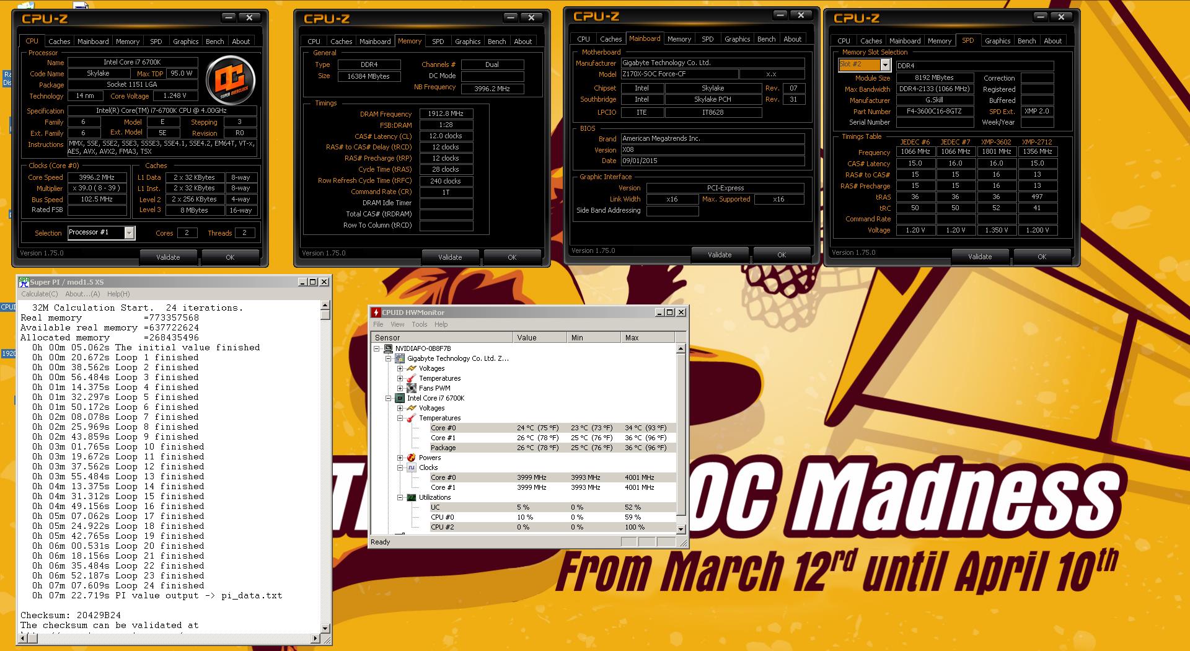Select Core #0 temperature row in HWMonitor

point(552,428)
